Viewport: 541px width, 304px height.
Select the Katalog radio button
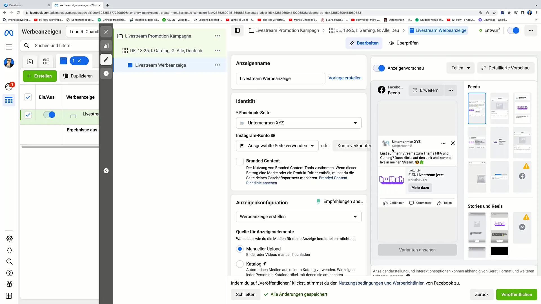click(x=240, y=264)
